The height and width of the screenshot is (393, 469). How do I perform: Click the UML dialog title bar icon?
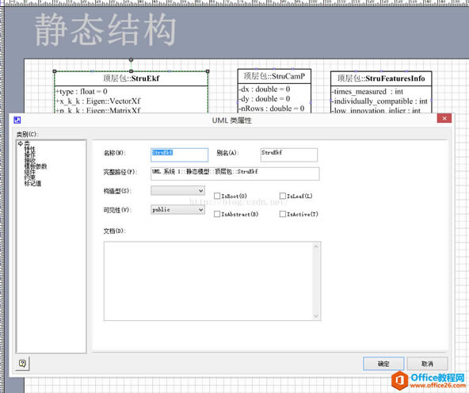[x=17, y=120]
